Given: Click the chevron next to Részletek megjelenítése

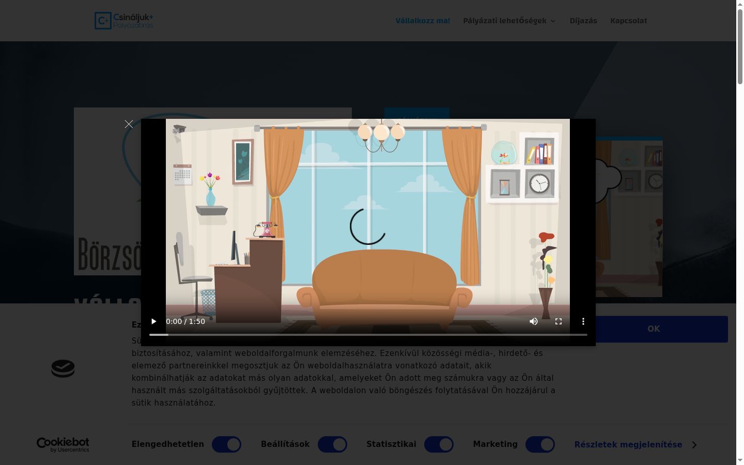Looking at the screenshot, I should [x=694, y=445].
